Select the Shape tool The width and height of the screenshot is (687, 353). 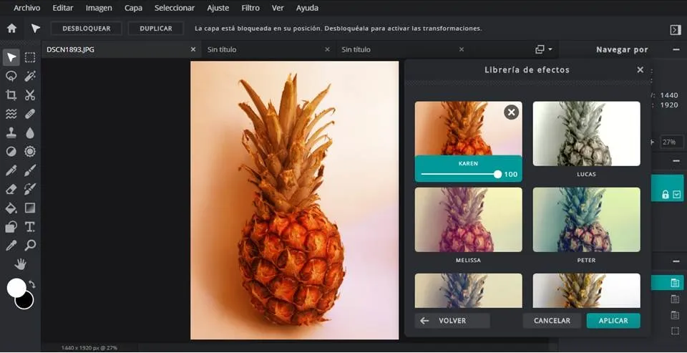pos(11,227)
